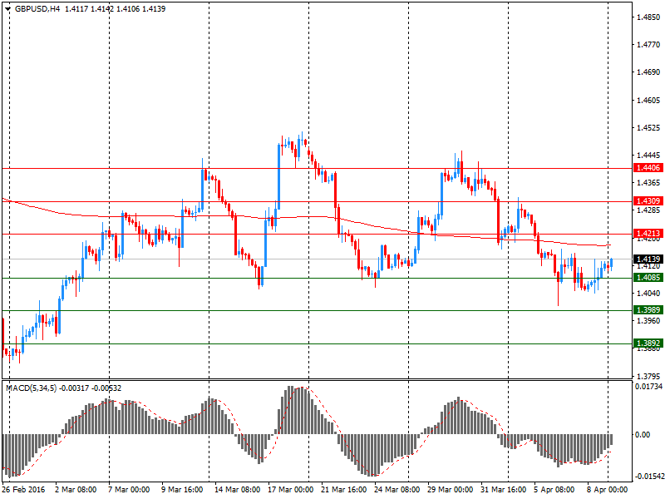This screenshot has height=499, width=665.
Task: Click the 9 Mar 16:00 time label
Action: click(182, 490)
